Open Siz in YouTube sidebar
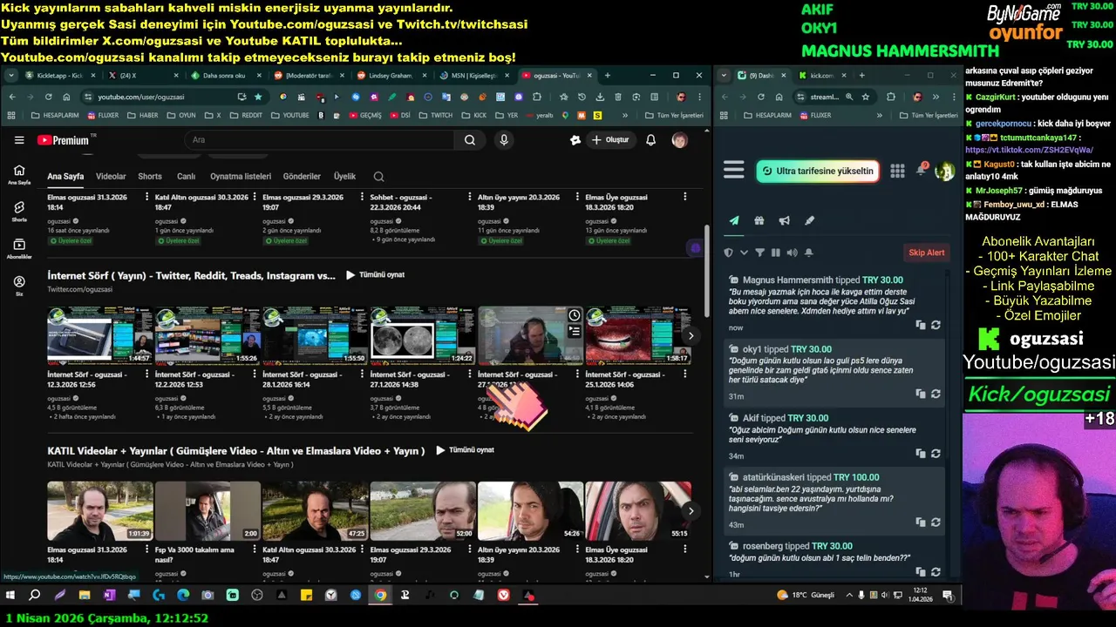Screen dimensions: 1116x627 (x=19, y=287)
